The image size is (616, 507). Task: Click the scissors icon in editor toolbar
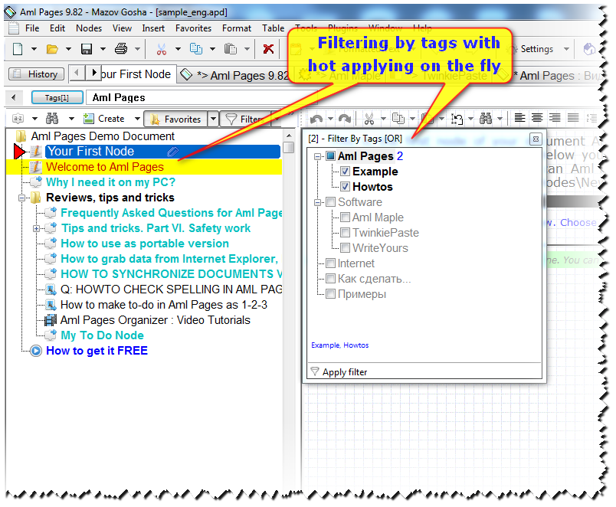tap(369, 118)
